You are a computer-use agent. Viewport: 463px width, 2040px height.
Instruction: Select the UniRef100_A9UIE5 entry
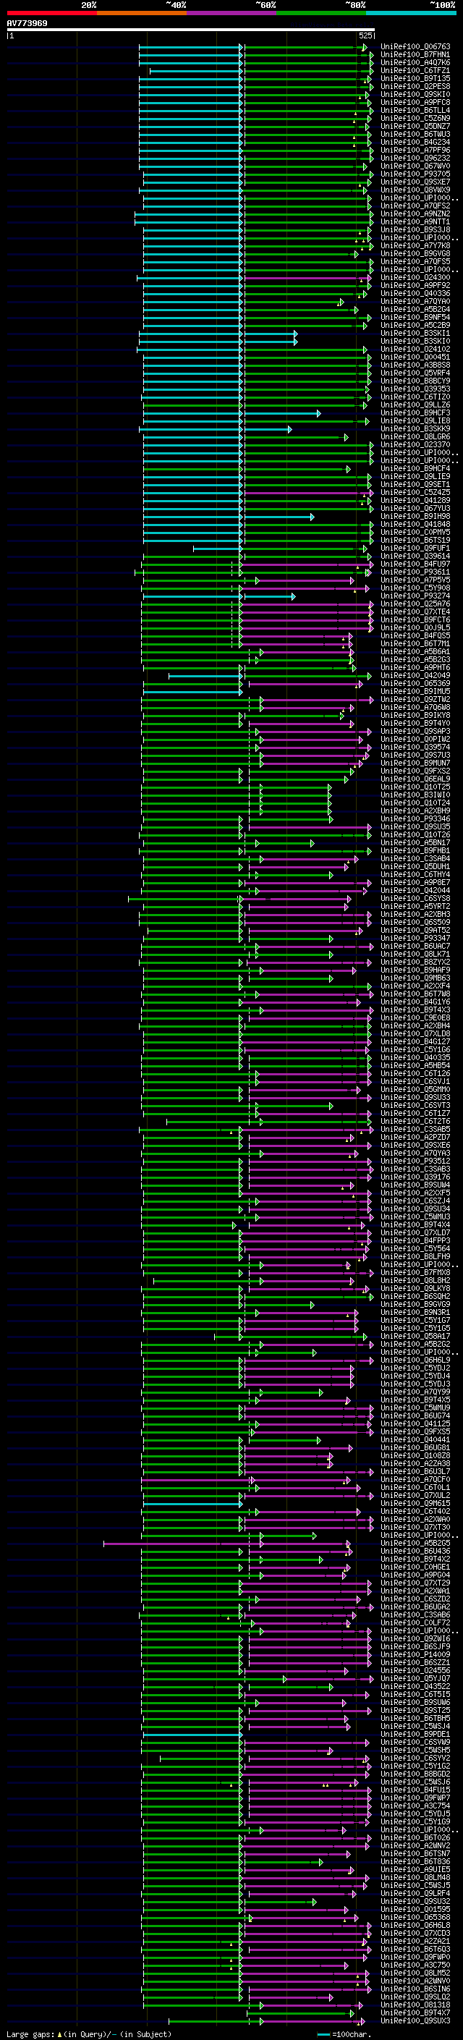415,1869
